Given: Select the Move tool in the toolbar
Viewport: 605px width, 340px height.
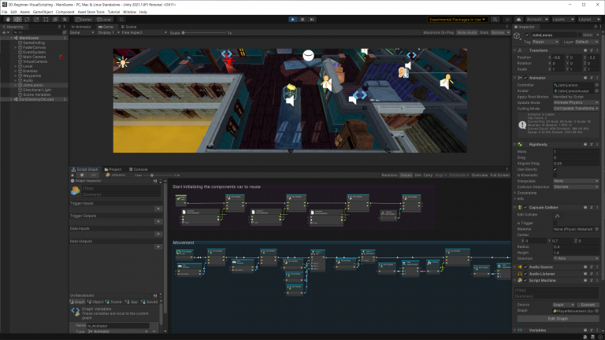Looking at the screenshot, I should [17, 19].
